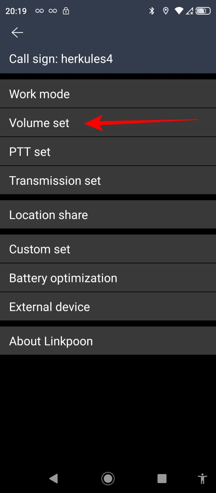Tap accessibility figure icon in navigation bar
Viewport: 216px width, 493px height.
(x=203, y=478)
